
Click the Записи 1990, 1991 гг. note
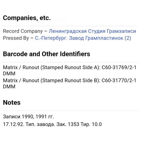tap(28, 117)
